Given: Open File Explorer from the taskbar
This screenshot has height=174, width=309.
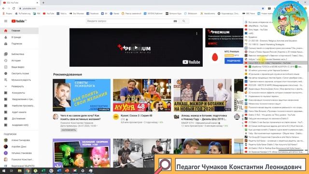Looking at the screenshot, I should point(19,171).
